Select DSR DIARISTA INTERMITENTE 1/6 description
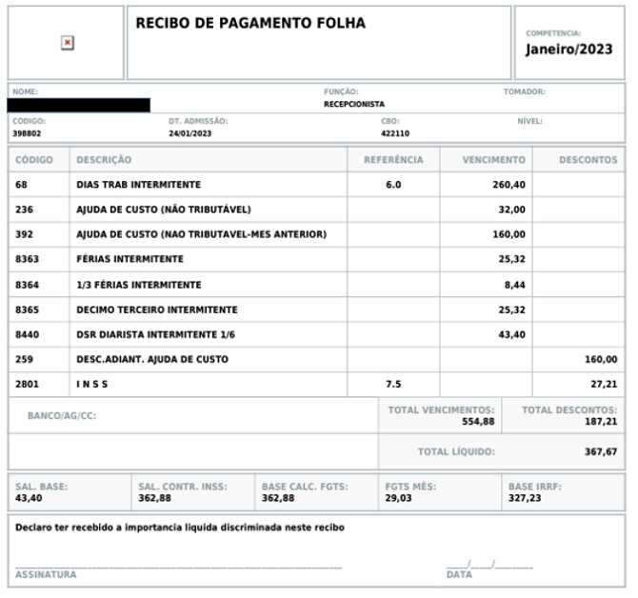This screenshot has height=598, width=638. coord(156,335)
